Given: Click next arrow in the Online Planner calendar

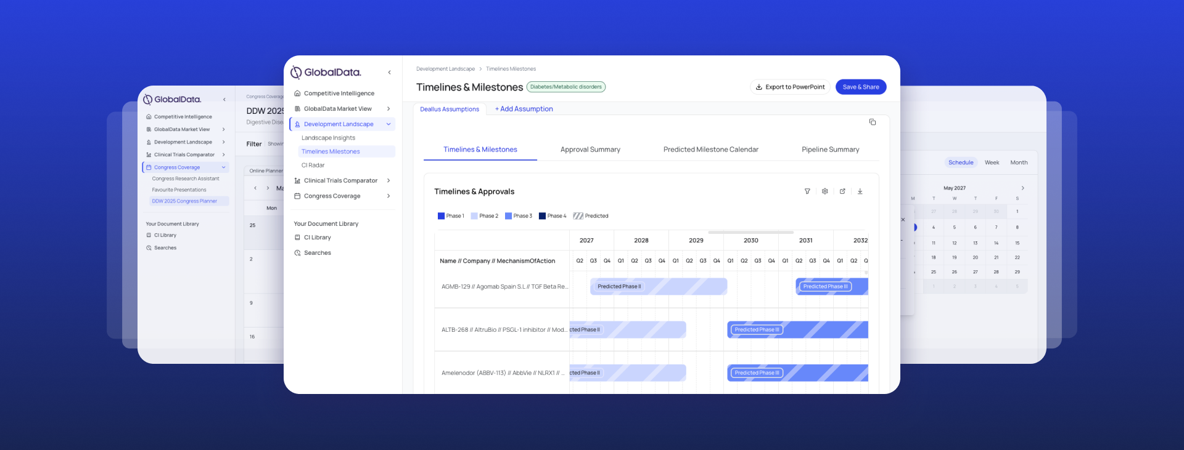Looking at the screenshot, I should point(268,188).
